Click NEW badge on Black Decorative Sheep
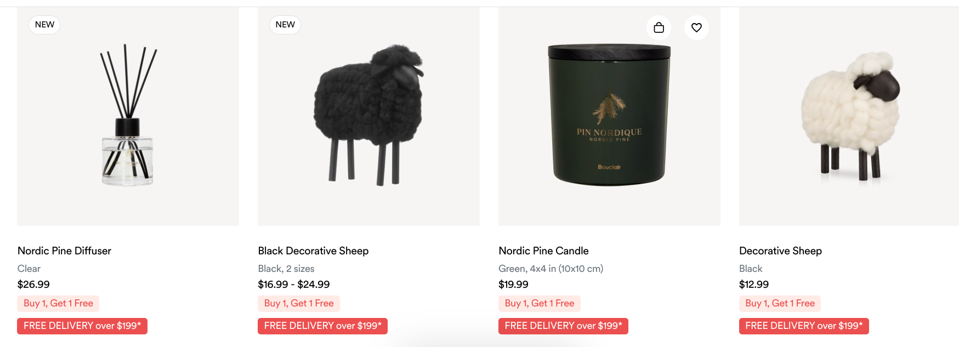 click(285, 25)
